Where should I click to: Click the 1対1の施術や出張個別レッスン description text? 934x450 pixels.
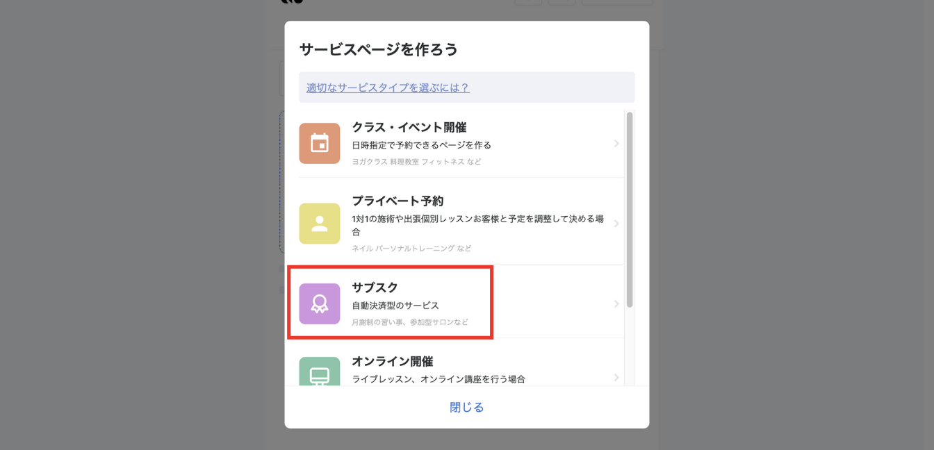point(477,225)
